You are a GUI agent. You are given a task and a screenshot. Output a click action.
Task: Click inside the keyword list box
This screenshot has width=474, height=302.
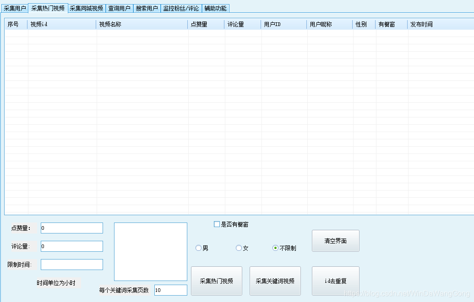151,251
